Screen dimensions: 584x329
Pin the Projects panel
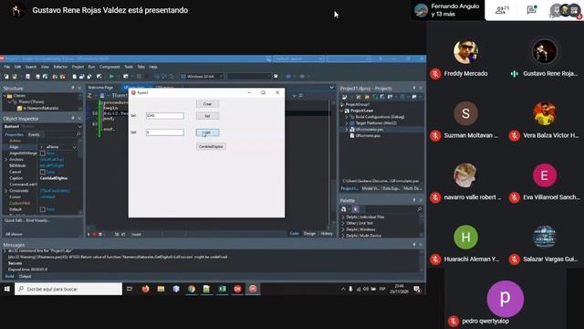pyautogui.click(x=413, y=88)
